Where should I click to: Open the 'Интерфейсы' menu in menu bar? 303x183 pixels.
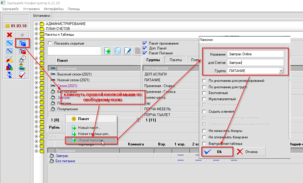pyautogui.click(x=54, y=9)
